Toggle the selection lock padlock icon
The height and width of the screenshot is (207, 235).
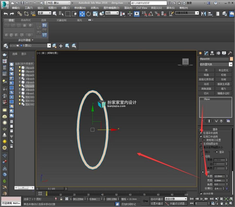(x=61, y=199)
